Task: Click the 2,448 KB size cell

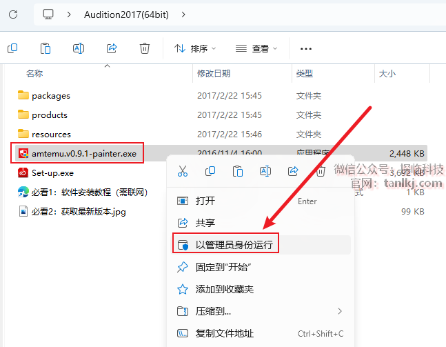Action: (407, 154)
